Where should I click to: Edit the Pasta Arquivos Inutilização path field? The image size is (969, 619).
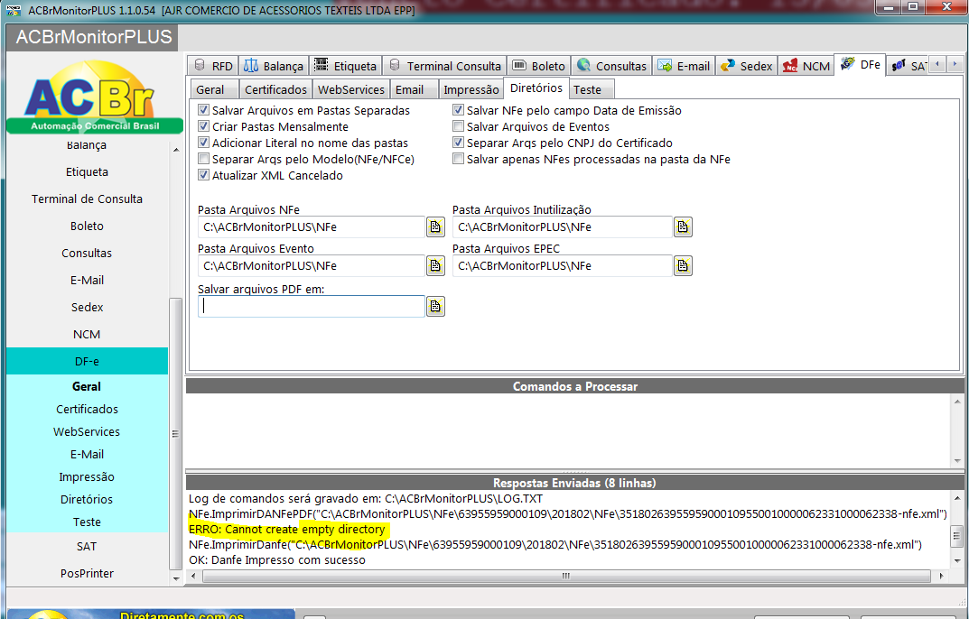(x=563, y=226)
